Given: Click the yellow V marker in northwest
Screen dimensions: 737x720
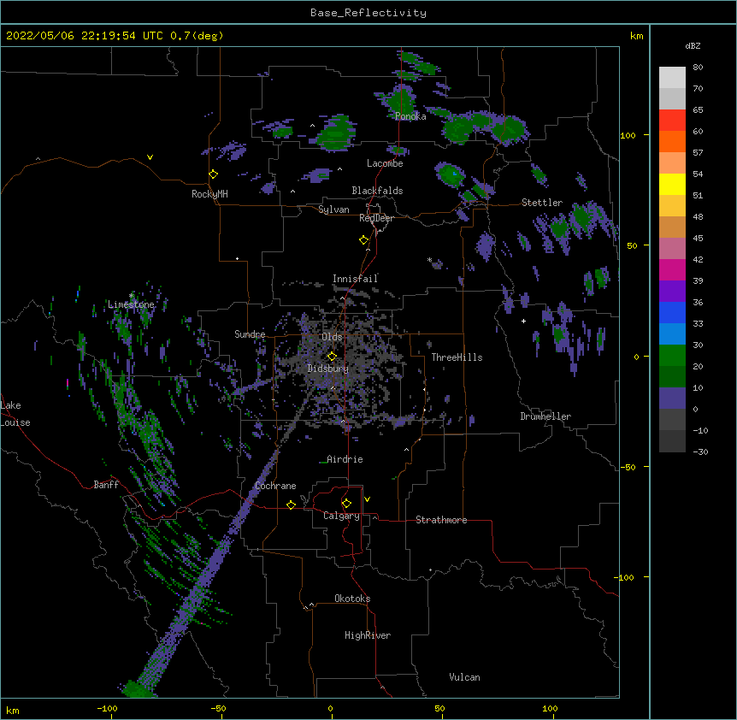Looking at the screenshot, I should (150, 157).
